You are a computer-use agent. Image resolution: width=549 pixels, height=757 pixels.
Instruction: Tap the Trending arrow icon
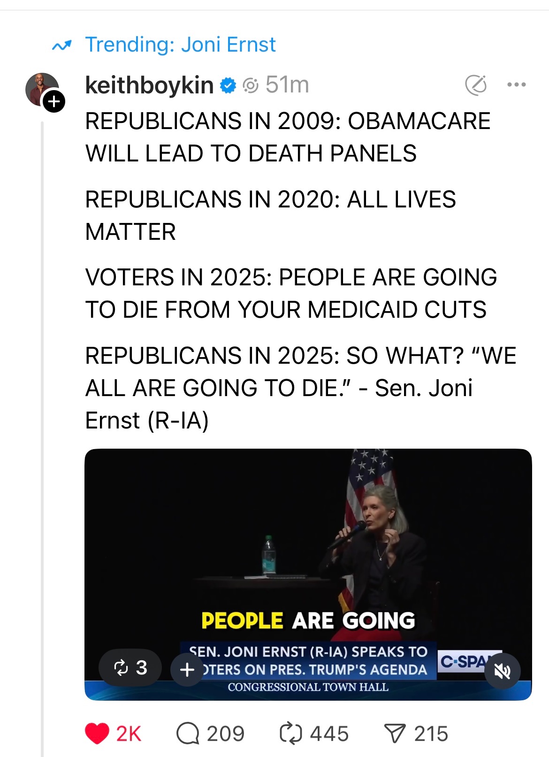pos(61,46)
